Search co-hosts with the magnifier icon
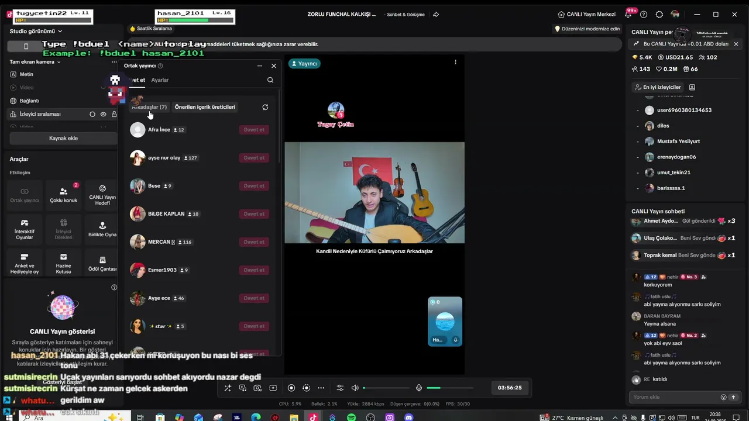 pos(270,80)
